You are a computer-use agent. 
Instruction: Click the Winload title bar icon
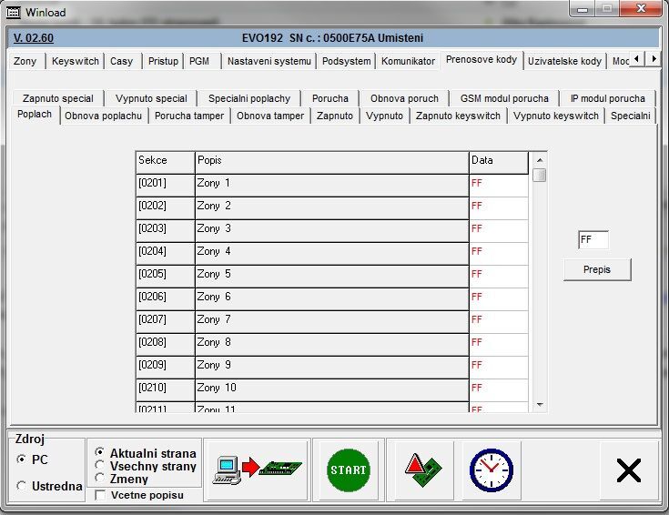click(13, 12)
